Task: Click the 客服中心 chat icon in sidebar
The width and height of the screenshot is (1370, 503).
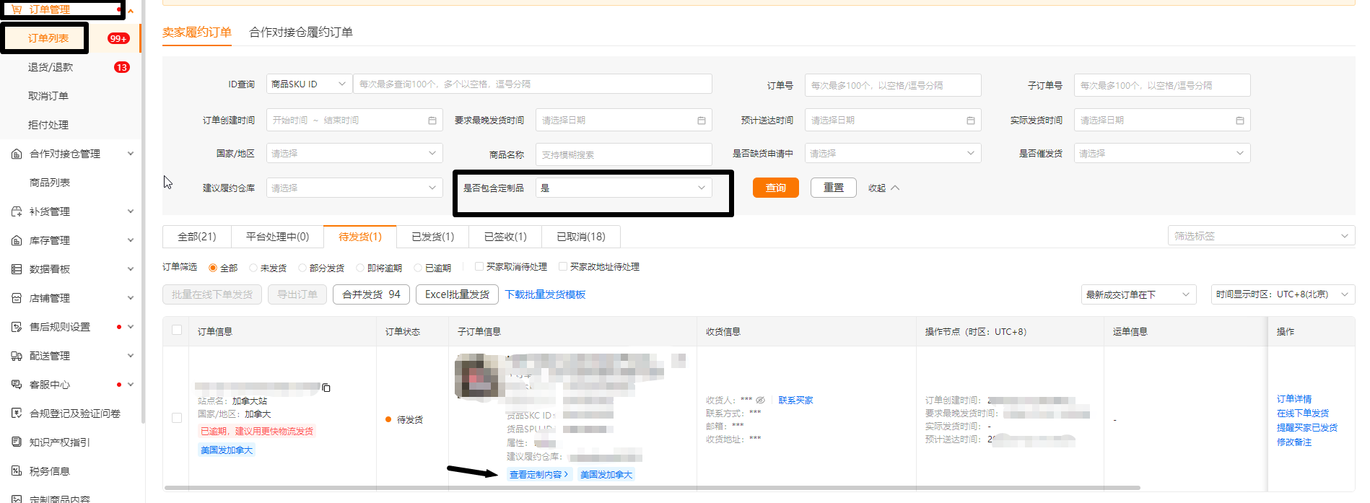Action: click(17, 385)
